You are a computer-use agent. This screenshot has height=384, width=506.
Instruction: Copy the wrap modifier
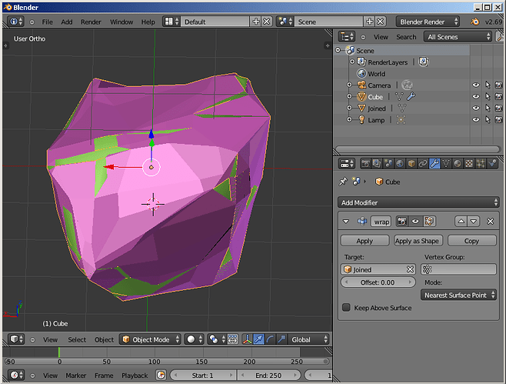click(x=472, y=241)
